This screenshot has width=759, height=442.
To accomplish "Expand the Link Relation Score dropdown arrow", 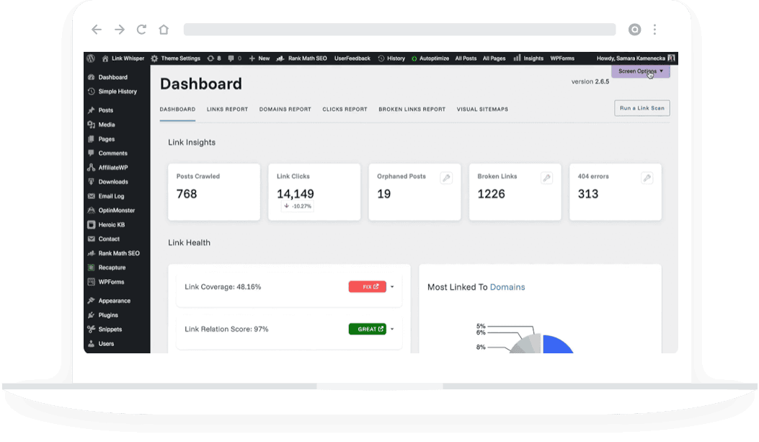I will [393, 329].
